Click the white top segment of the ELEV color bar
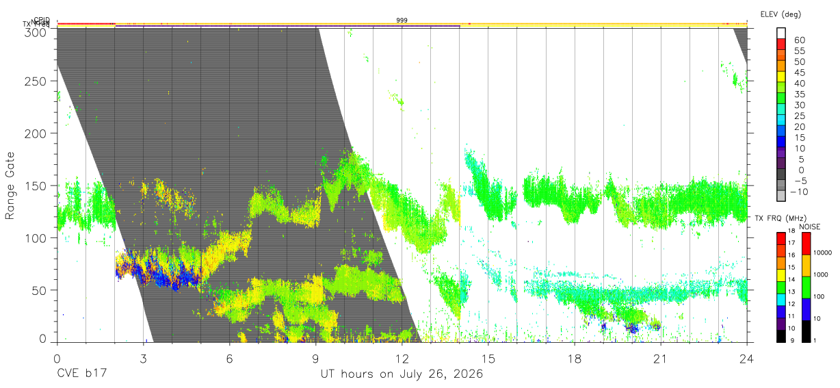Image resolution: width=840 pixels, height=388 pixels. 781,34
